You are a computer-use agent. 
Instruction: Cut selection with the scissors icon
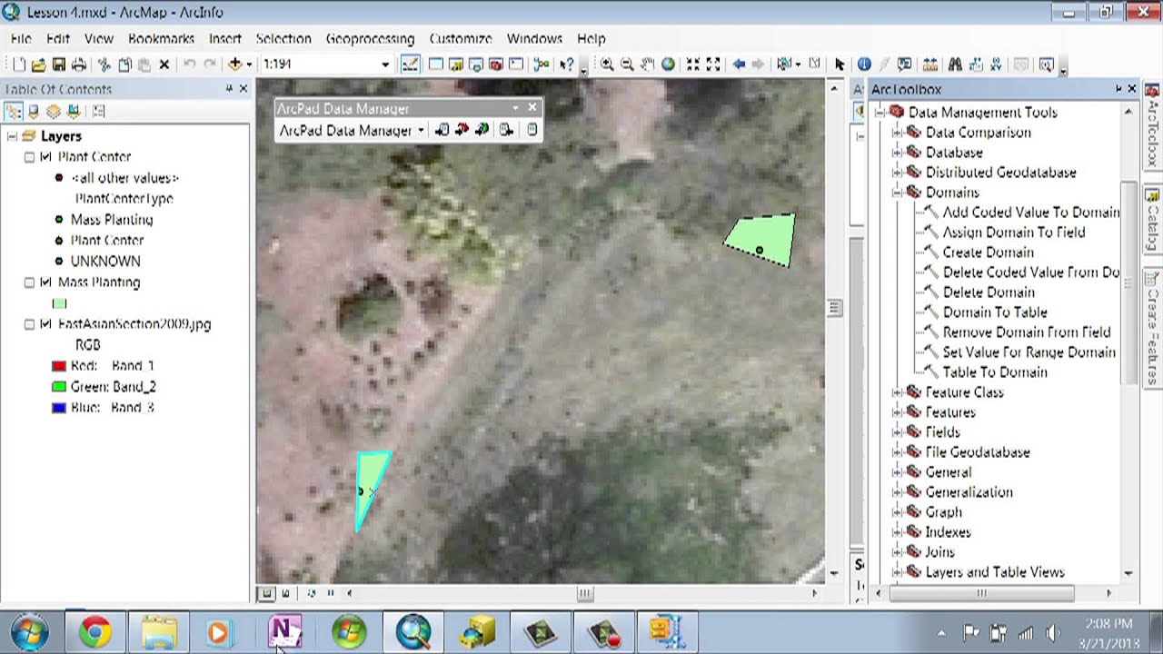tap(104, 64)
